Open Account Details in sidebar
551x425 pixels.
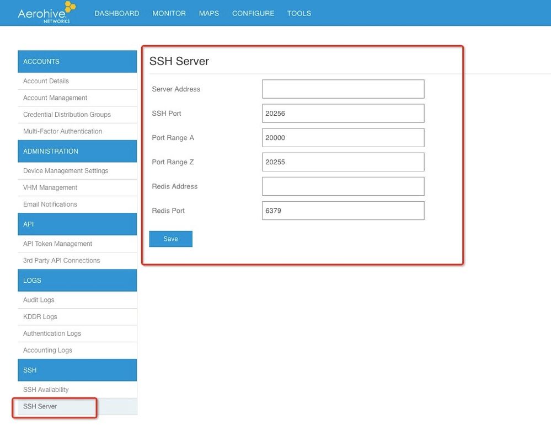(x=46, y=81)
